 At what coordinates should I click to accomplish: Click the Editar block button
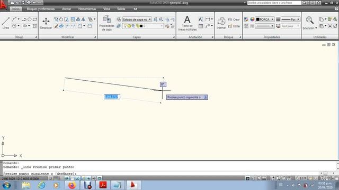tap(234, 26)
